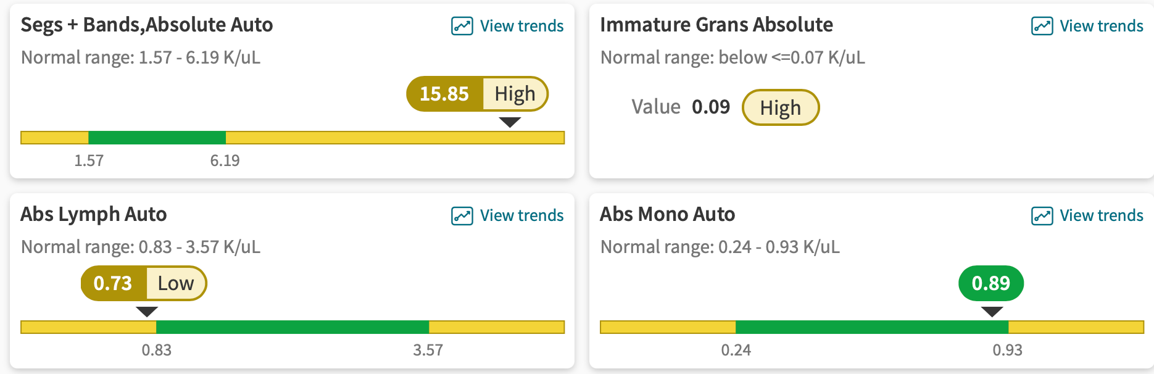Click the green 0.89 result badge
Screen dimensions: 1154x374
pos(990,283)
